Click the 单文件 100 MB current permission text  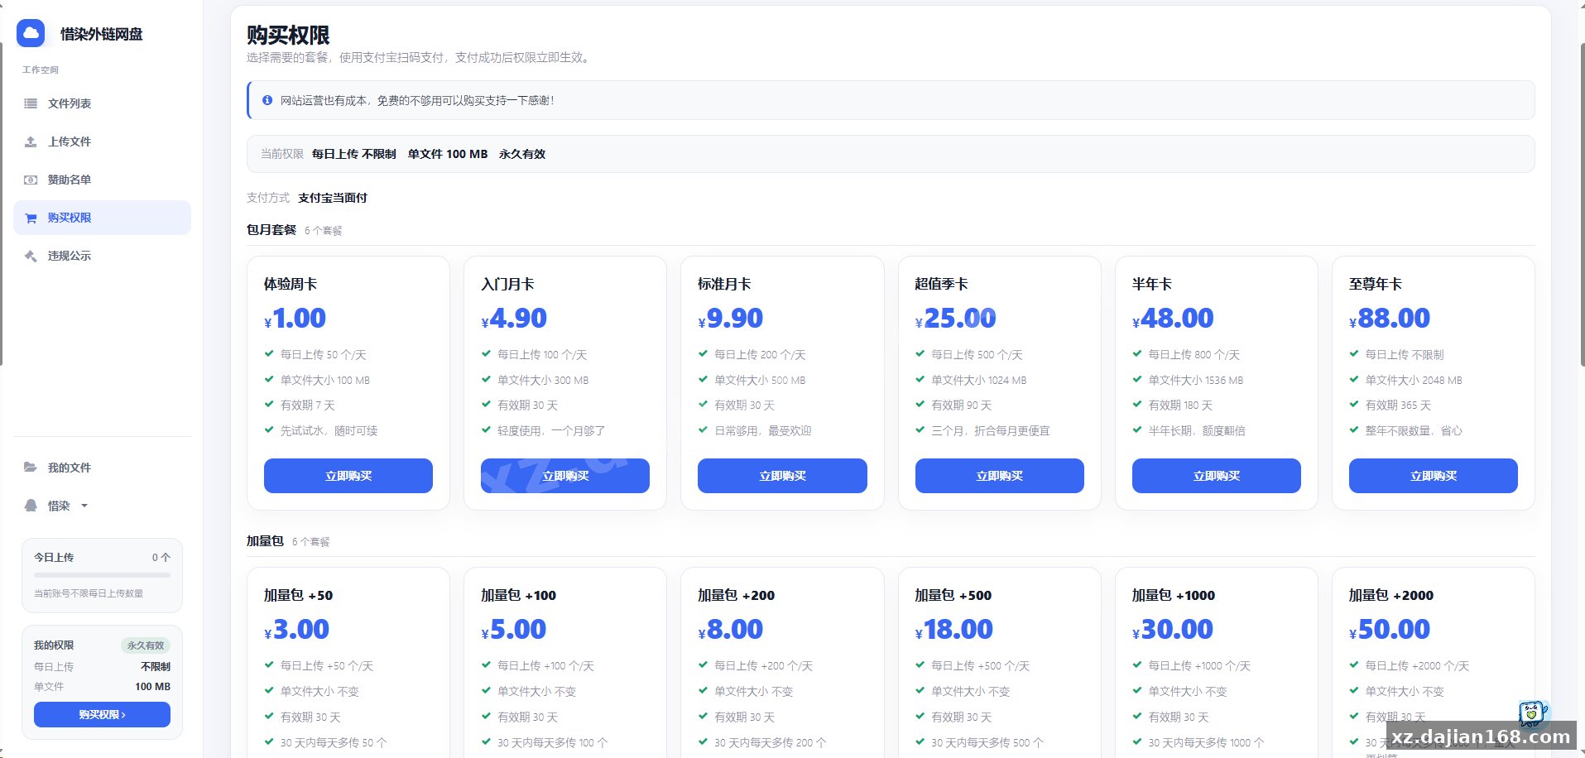[448, 154]
